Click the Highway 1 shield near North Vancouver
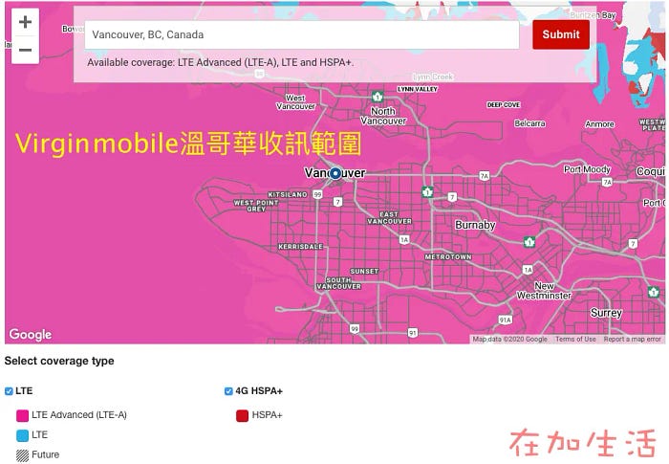Image resolution: width=669 pixels, height=464 pixels. click(x=378, y=97)
